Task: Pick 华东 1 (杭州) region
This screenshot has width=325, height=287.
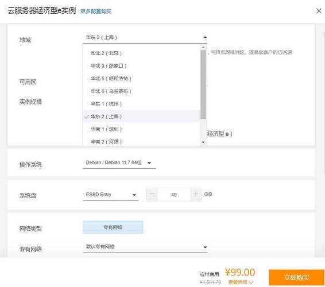Action: (x=141, y=104)
